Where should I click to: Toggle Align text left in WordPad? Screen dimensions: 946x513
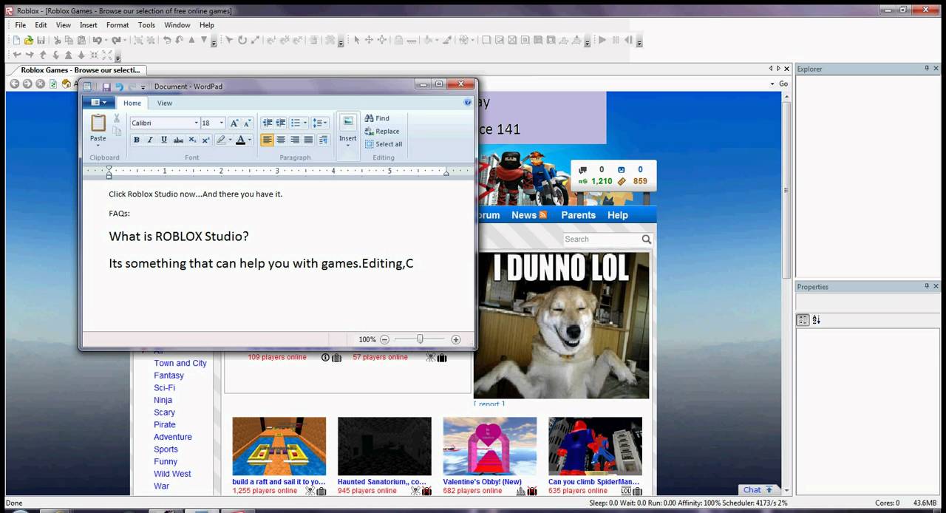[267, 140]
